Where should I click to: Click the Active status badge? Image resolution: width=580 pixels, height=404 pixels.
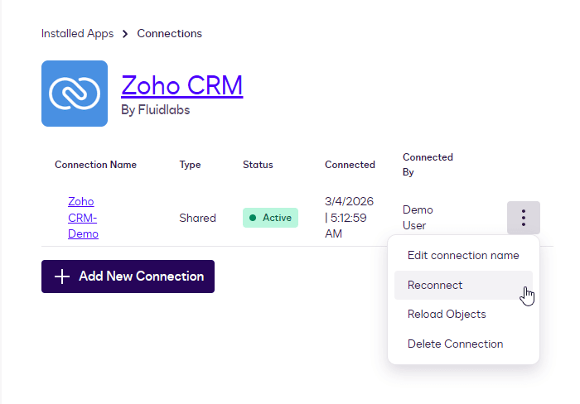point(270,218)
